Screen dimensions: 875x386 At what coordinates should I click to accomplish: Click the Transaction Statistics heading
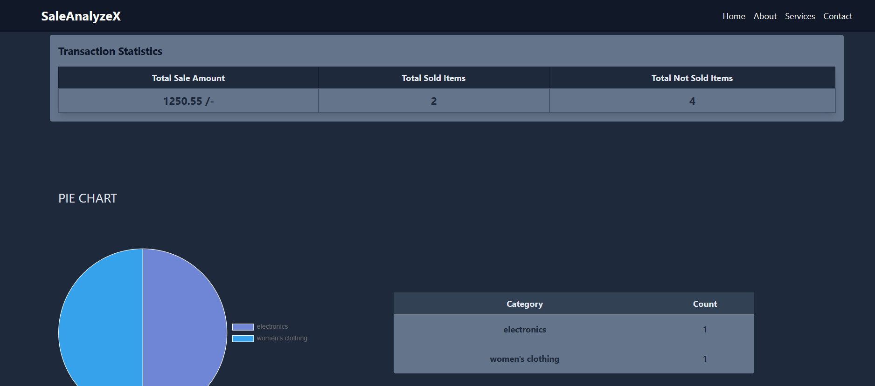(x=110, y=51)
